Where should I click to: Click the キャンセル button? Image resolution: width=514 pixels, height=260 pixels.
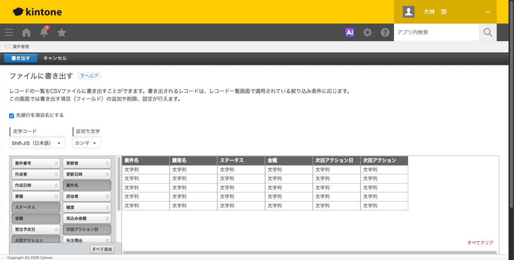tap(55, 58)
